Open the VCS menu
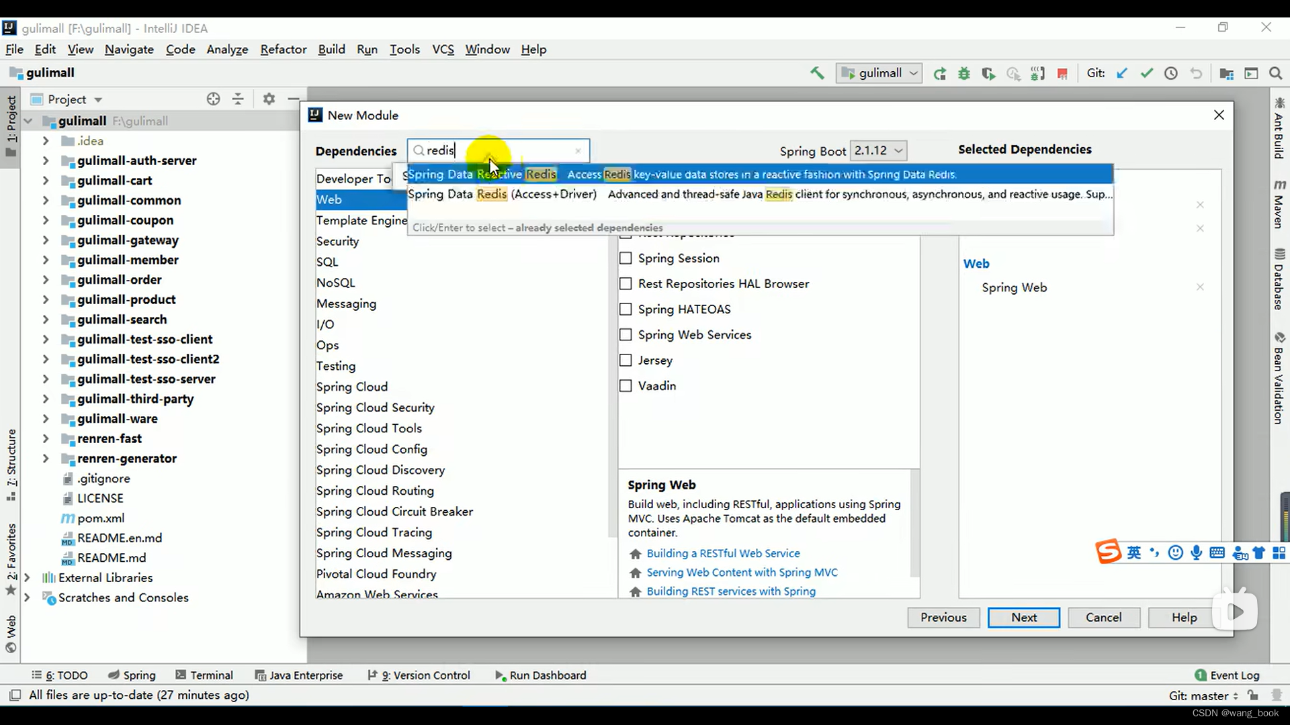This screenshot has height=725, width=1290. coord(443,49)
